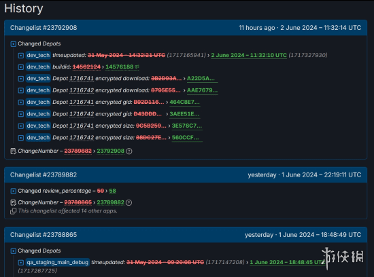Click new encrypted download value A22D5A...
374x277 pixels.
point(202,78)
